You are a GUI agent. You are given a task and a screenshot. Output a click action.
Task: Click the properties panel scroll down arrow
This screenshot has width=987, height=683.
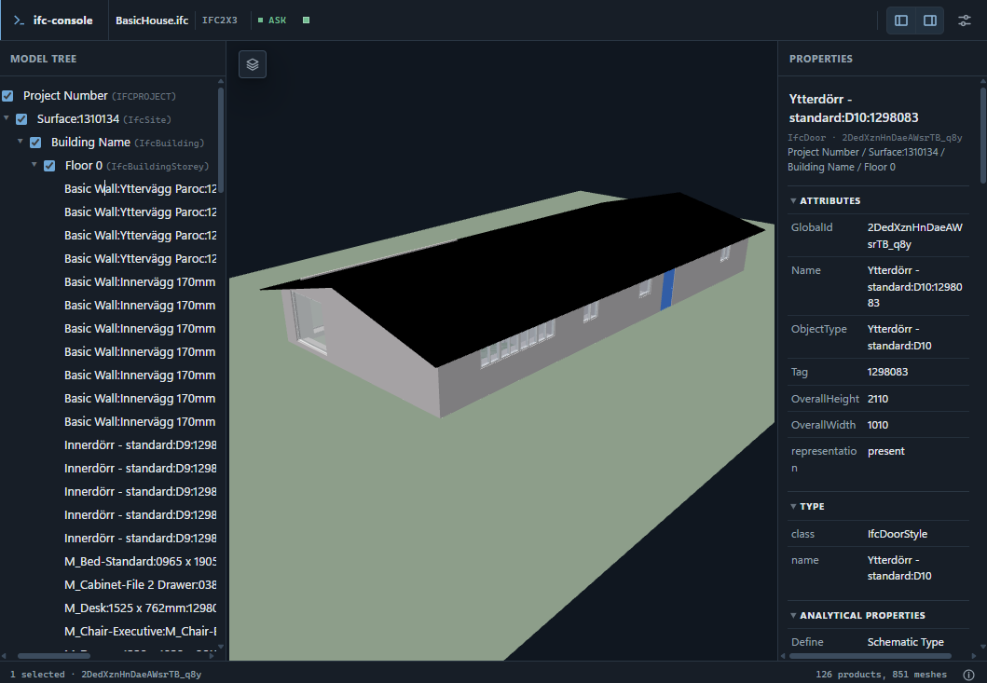982,646
